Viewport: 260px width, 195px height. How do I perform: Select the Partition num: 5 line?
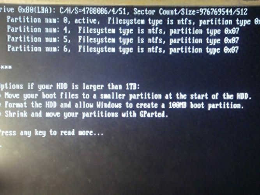pyautogui.click(x=123, y=40)
